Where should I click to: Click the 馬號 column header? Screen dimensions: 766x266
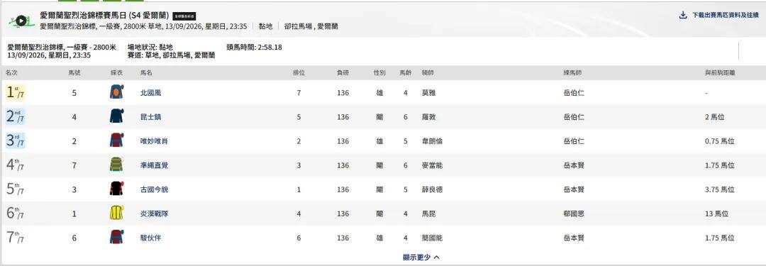point(74,73)
